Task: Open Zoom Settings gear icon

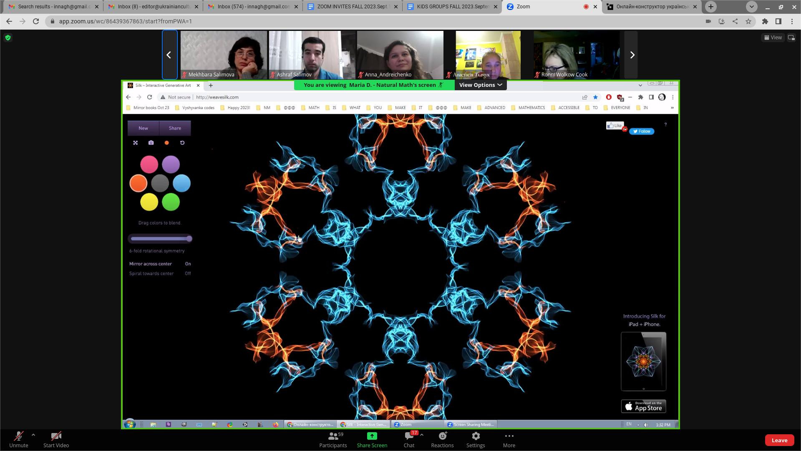Action: (x=476, y=437)
